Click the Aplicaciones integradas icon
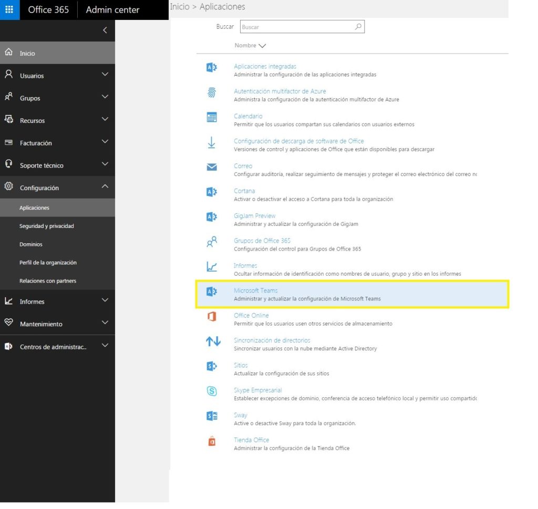Viewport: 538px width, 509px height. tap(212, 67)
